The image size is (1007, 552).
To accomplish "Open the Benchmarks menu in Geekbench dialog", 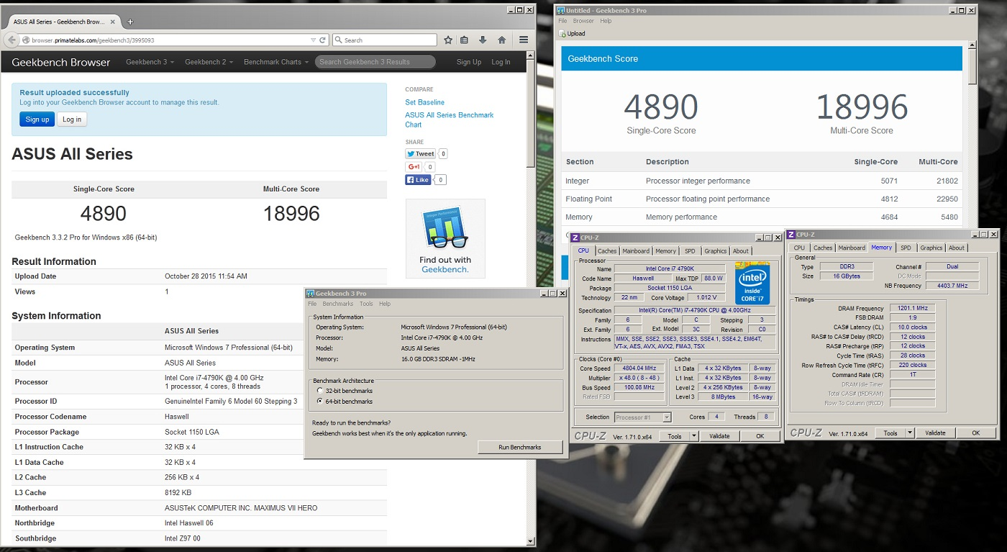I will pyautogui.click(x=338, y=304).
